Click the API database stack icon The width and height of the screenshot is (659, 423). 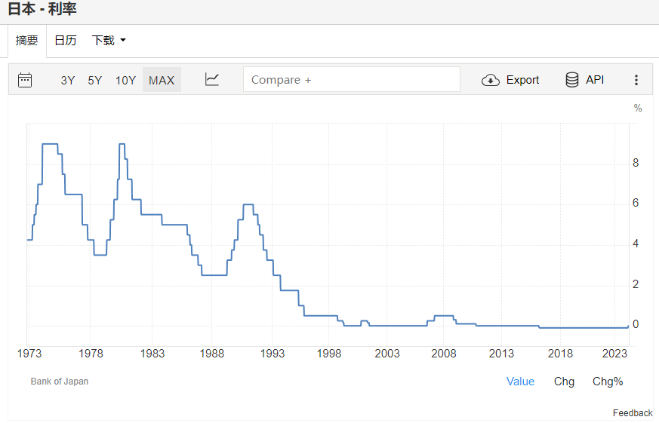[x=572, y=80]
